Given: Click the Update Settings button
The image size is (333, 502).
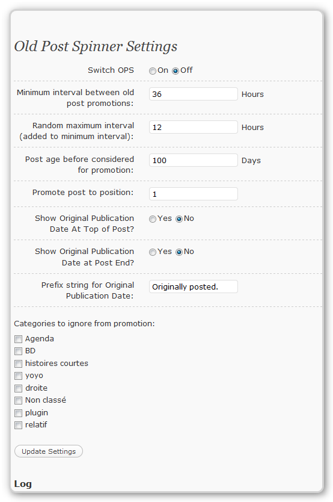Looking at the screenshot, I should point(49,451).
